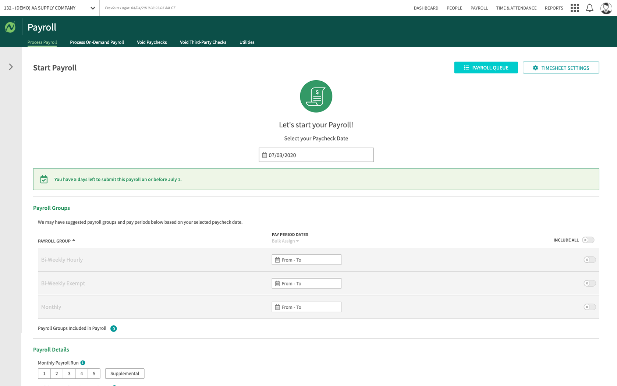
Task: Open the user profile avatar
Action: click(606, 8)
